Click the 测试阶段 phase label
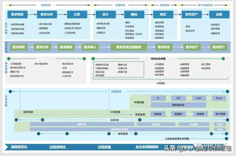This screenshot has width=236, height=156. click(x=164, y=5)
